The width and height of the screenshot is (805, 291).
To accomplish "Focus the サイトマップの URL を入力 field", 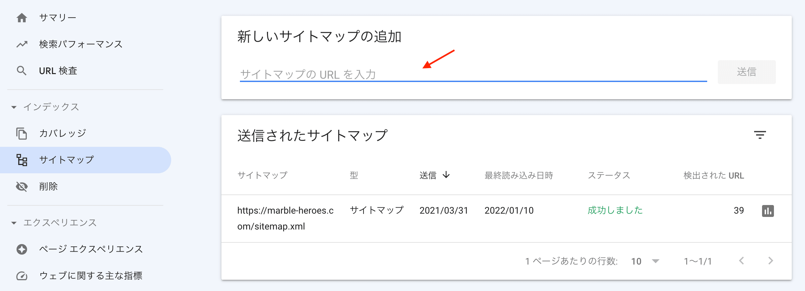I will (x=473, y=74).
